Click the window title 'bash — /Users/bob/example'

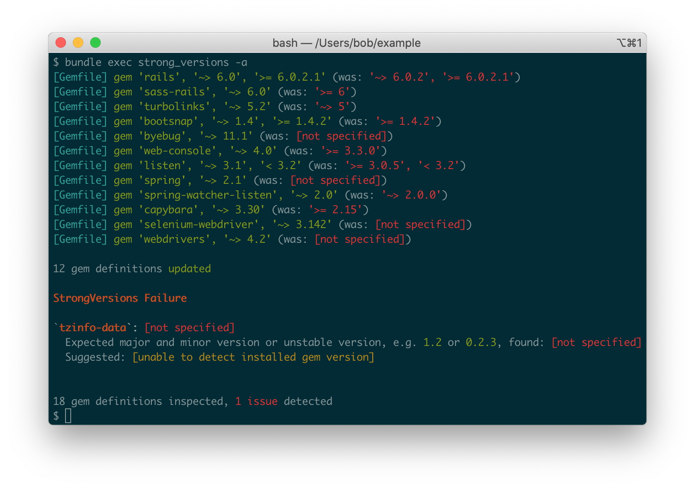[347, 43]
